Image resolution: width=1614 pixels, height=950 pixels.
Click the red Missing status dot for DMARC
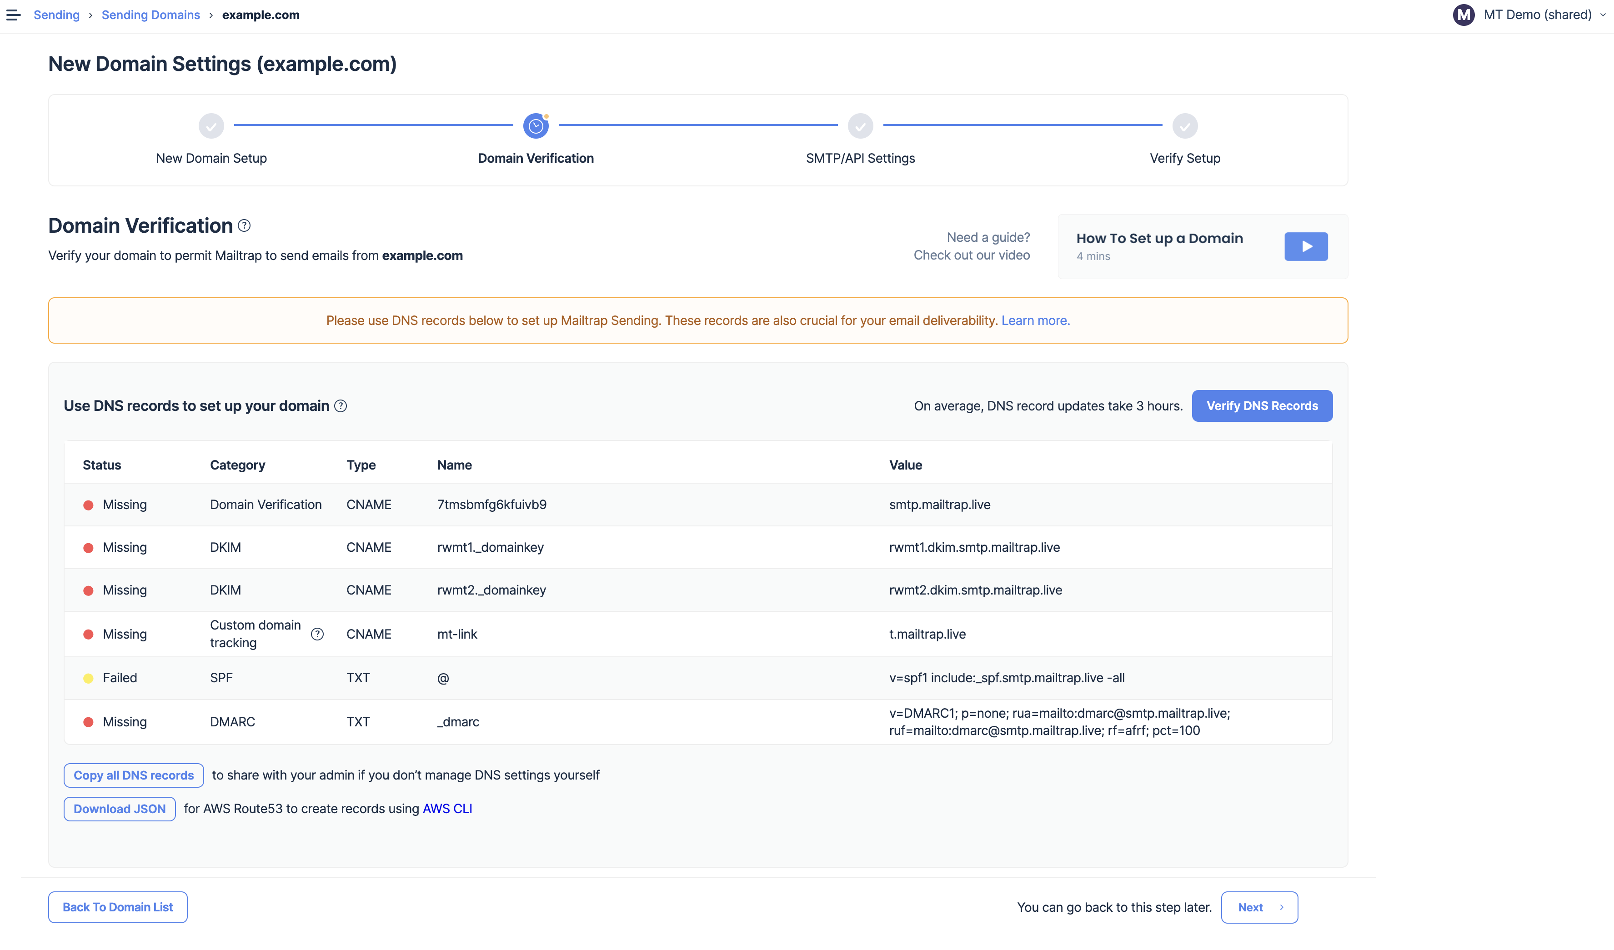[x=88, y=721]
